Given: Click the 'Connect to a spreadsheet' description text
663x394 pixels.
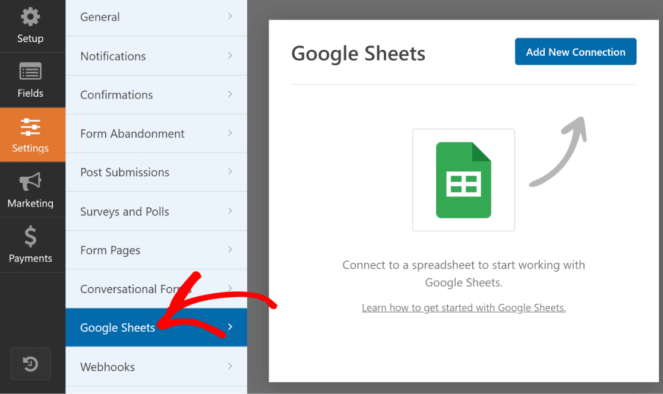Looking at the screenshot, I should pos(463,273).
